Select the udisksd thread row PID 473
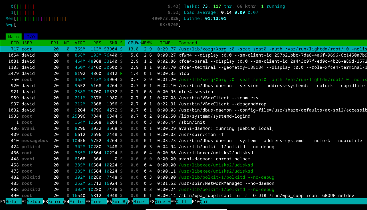The image size is (367, 210). pos(183,171)
